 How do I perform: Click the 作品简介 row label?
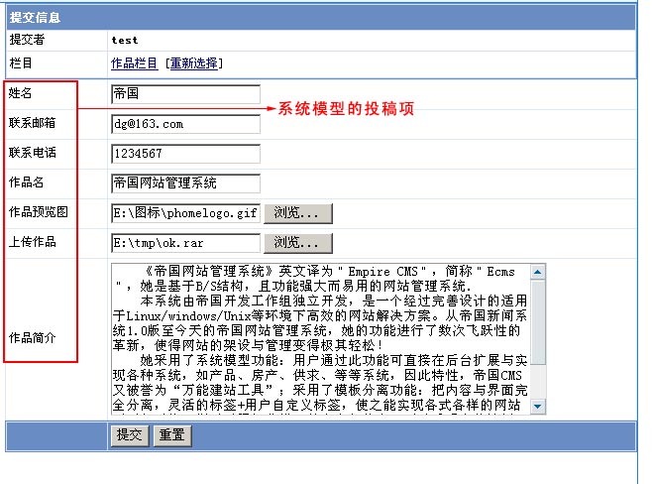click(x=32, y=337)
